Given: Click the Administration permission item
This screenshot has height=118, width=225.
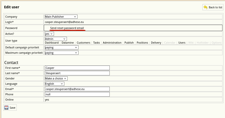Looking at the screenshot, I should [x=112, y=43].
